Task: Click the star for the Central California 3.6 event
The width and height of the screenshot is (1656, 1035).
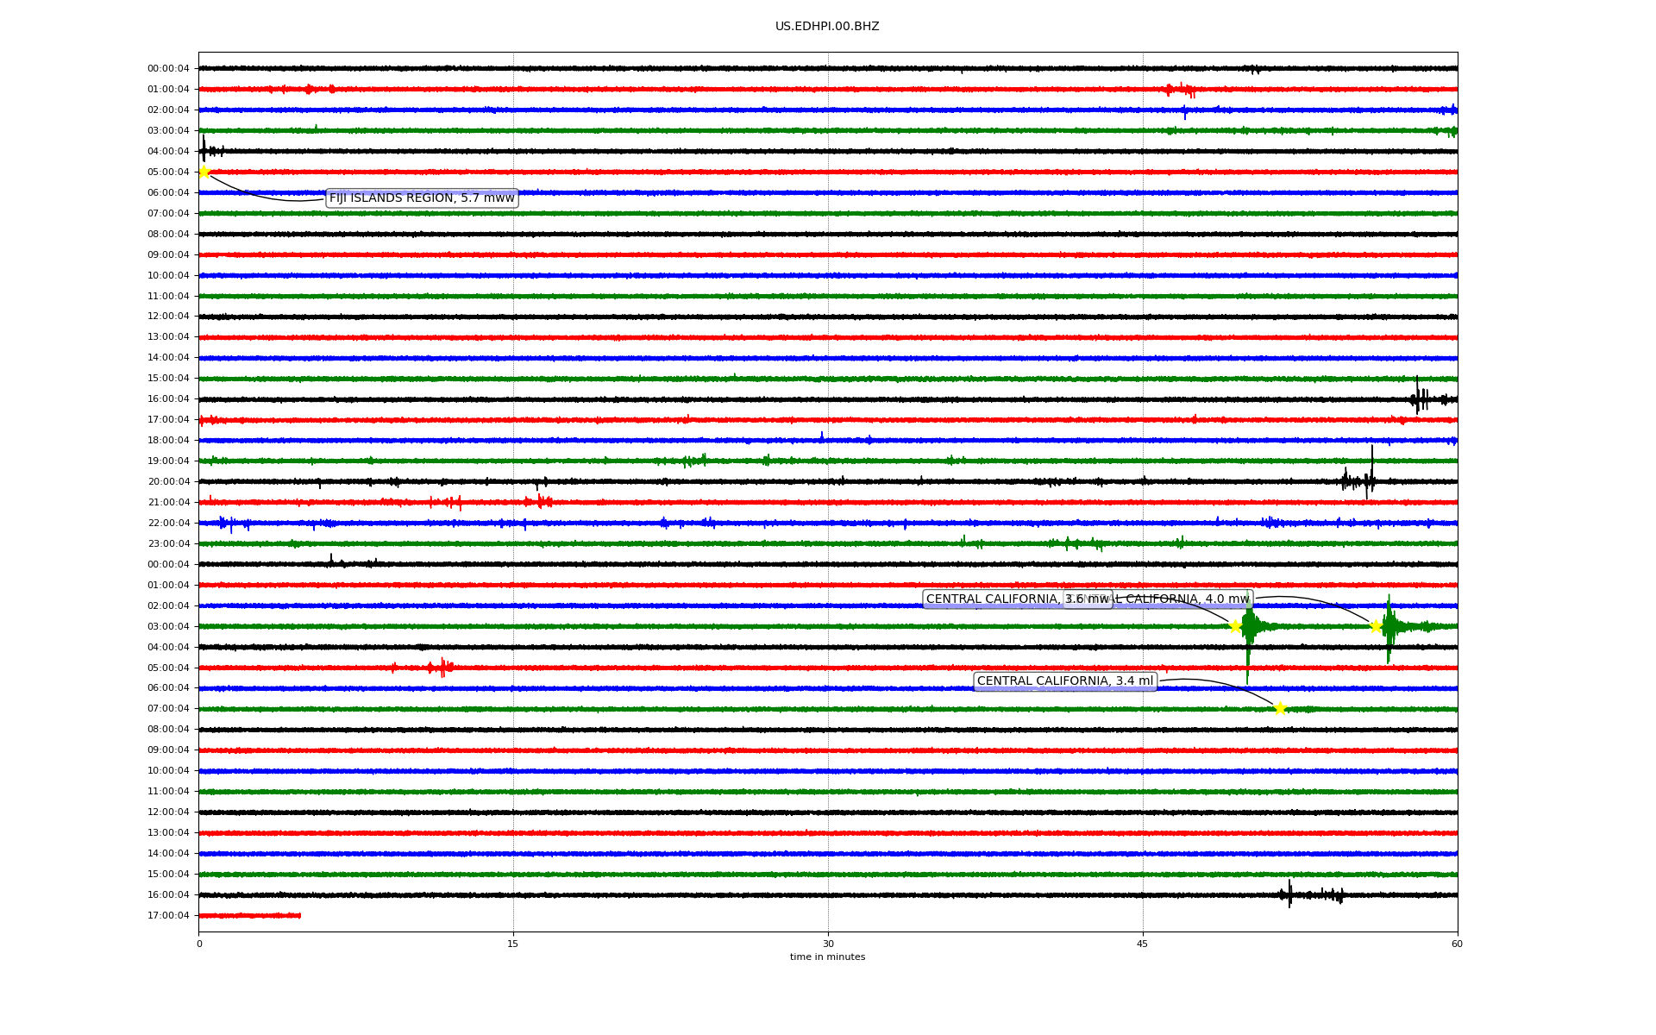Action: [x=1235, y=626]
